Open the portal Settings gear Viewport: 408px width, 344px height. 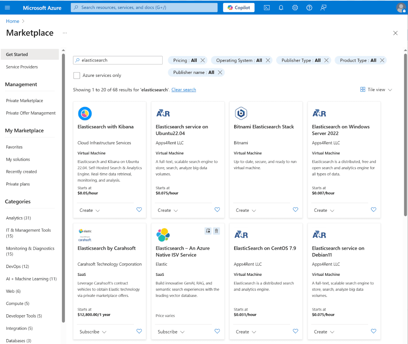click(295, 7)
